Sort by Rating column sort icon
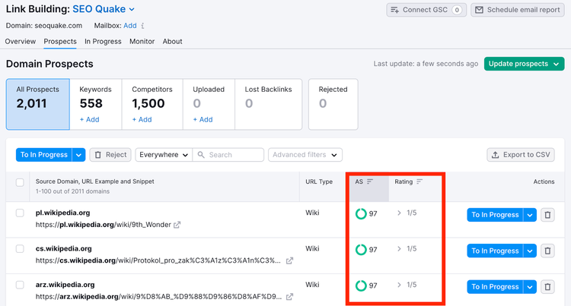571x306 pixels. point(419,181)
